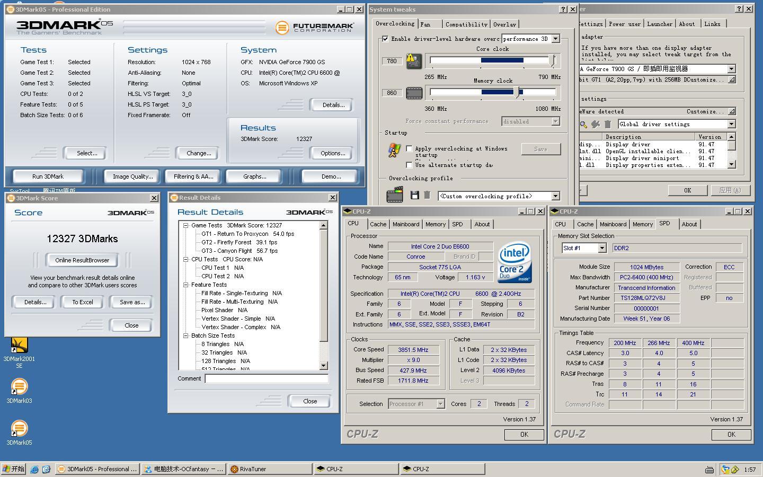Click the memory clock chip icon
The width and height of the screenshot is (763, 477).
click(414, 93)
